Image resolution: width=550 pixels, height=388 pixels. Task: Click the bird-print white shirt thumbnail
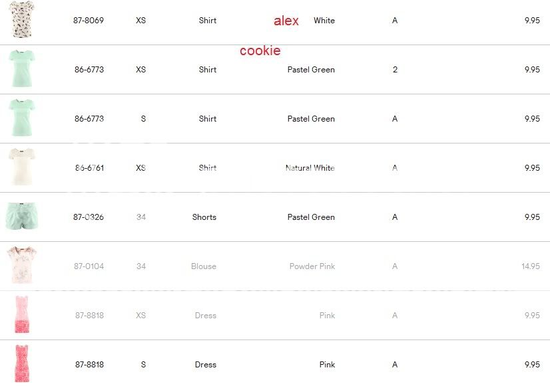tap(22, 20)
